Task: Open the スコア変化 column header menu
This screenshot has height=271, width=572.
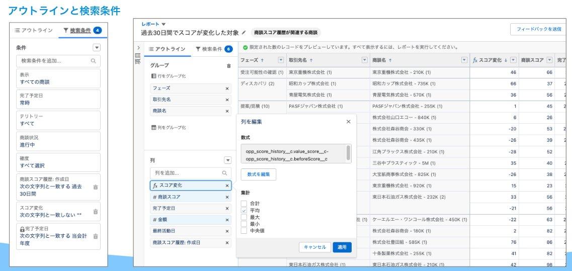Action: (513, 60)
